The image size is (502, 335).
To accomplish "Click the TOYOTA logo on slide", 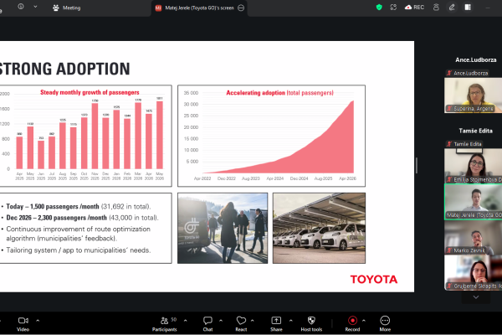I will [x=374, y=280].
